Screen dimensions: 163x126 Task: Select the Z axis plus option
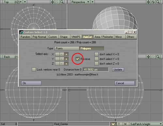[66, 64]
